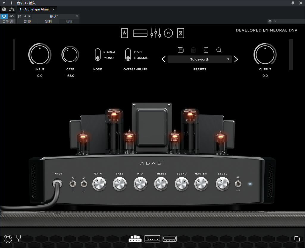This screenshot has height=248, width=305.
Task: Flip the high-boost toggle switch on amp
Action: (84, 184)
